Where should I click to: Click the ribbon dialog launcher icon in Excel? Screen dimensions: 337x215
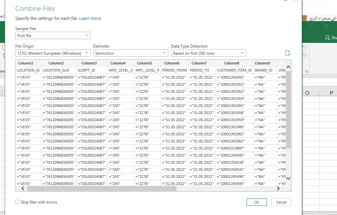click(307, 71)
